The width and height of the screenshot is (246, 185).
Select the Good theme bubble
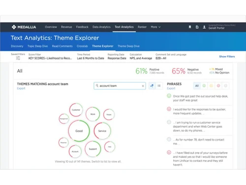point(79,131)
